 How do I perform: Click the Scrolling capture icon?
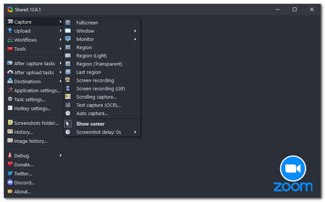click(x=68, y=97)
